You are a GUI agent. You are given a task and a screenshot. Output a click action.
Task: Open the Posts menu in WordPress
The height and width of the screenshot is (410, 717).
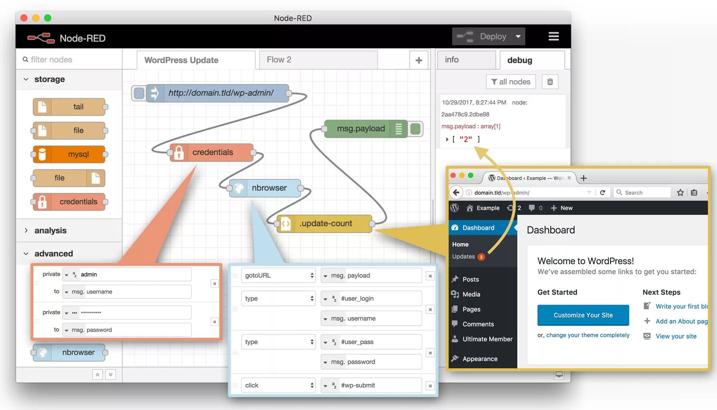(x=470, y=279)
